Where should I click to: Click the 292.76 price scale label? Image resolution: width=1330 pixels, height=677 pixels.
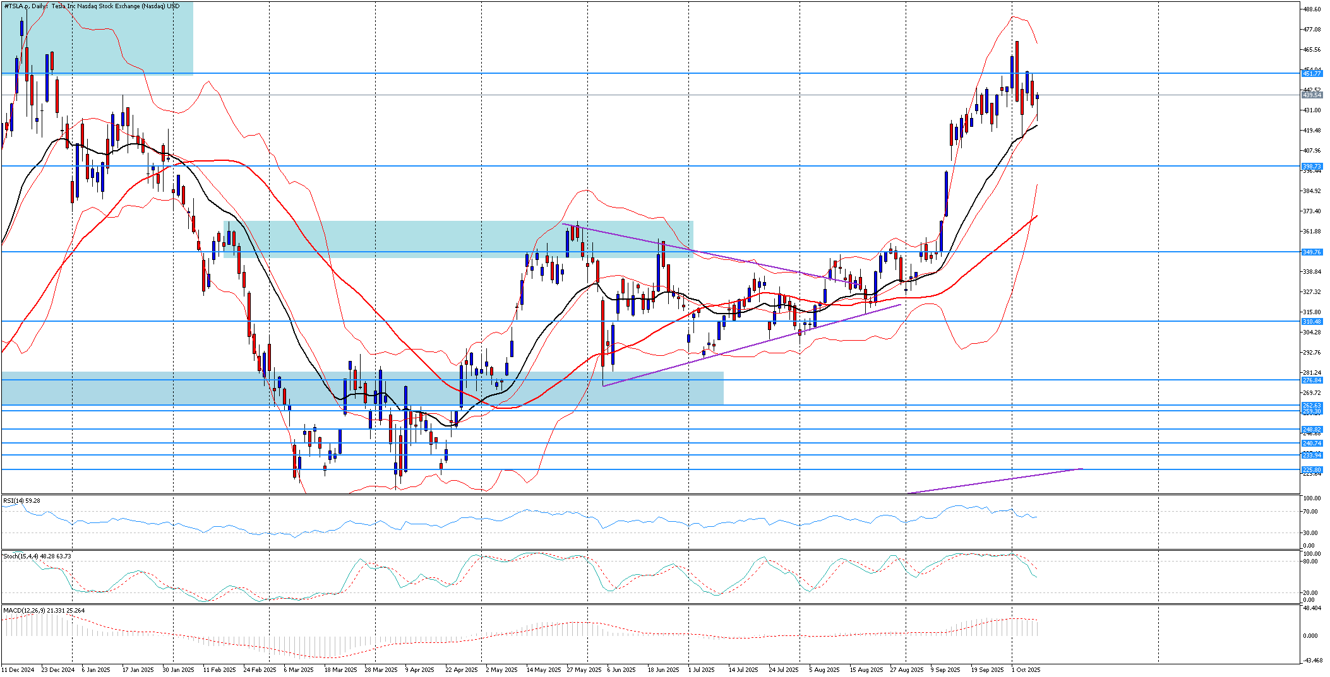click(1312, 353)
